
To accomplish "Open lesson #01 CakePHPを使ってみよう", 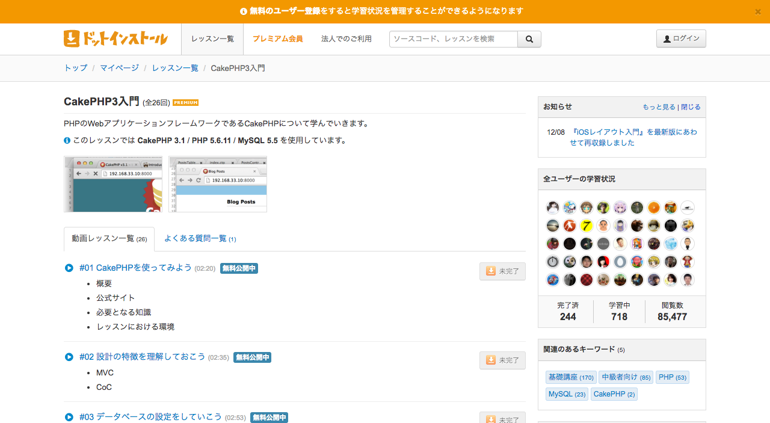I will click(x=135, y=268).
